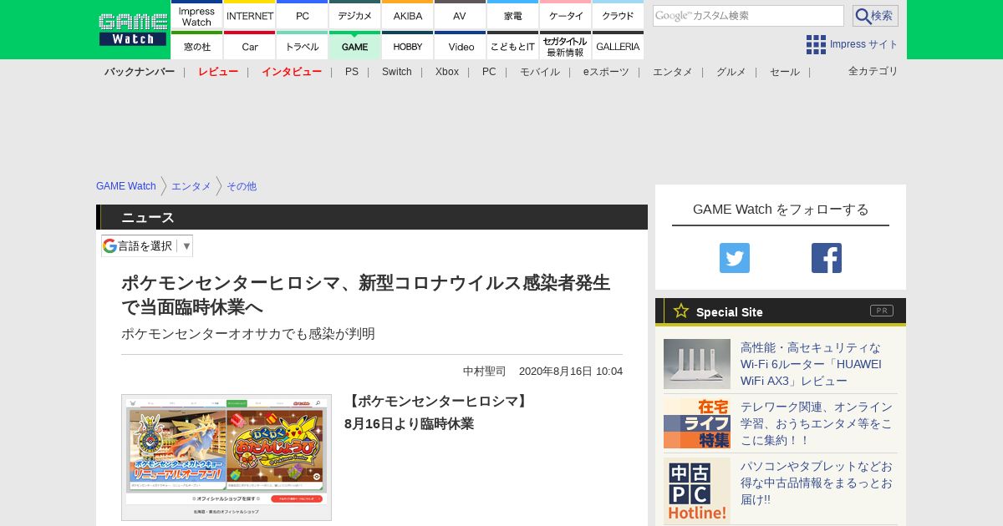
Task: Go to エンタメ category in nav
Action: 673,72
